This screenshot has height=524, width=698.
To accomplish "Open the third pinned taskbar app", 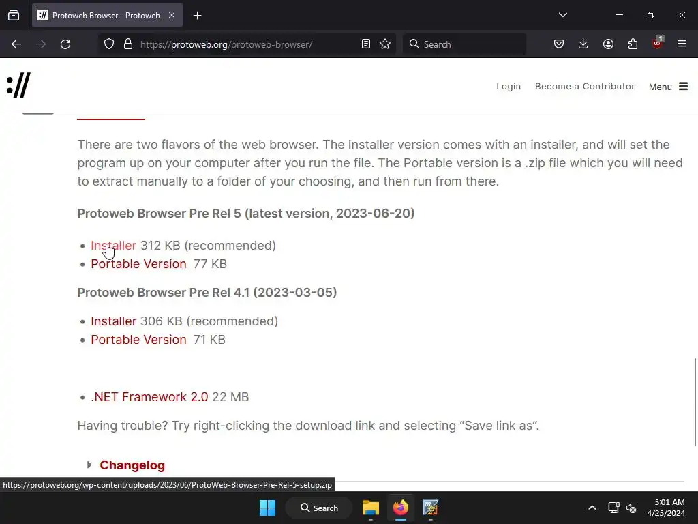I will [x=430, y=508].
